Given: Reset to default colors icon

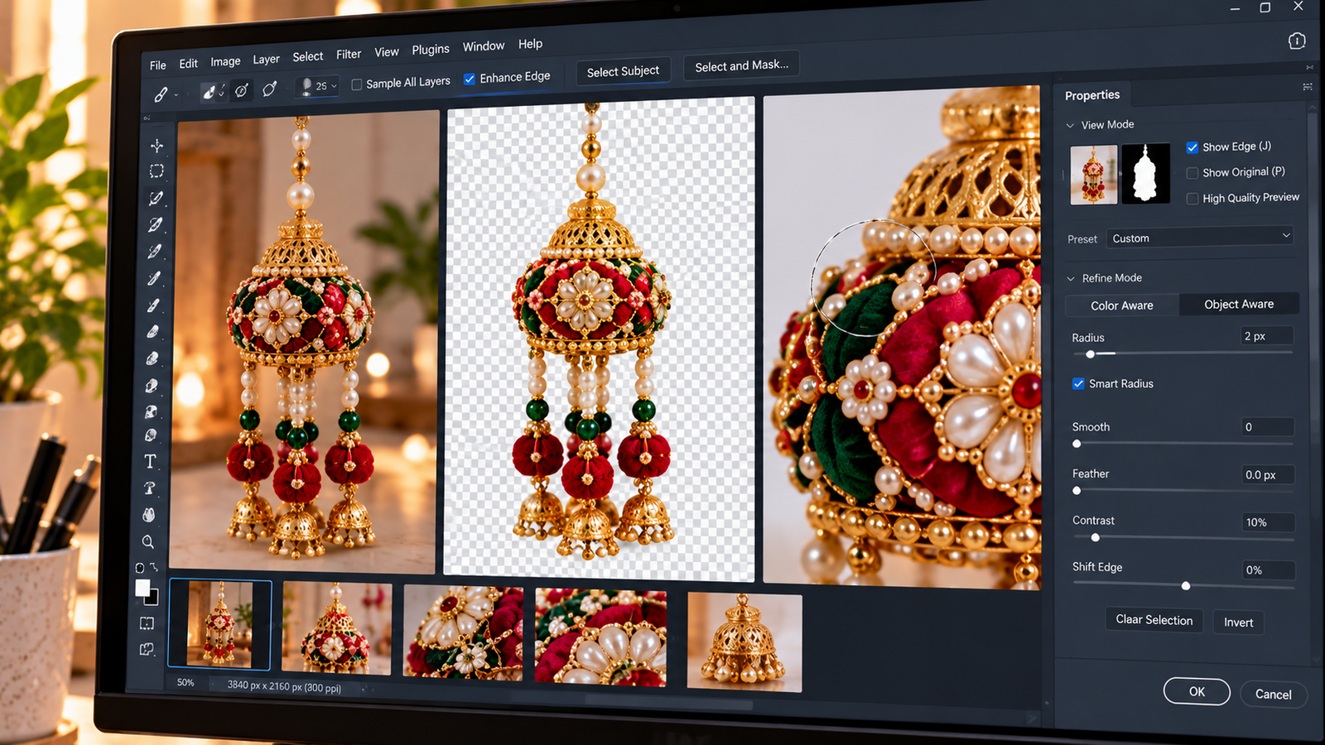Looking at the screenshot, I should tap(140, 568).
